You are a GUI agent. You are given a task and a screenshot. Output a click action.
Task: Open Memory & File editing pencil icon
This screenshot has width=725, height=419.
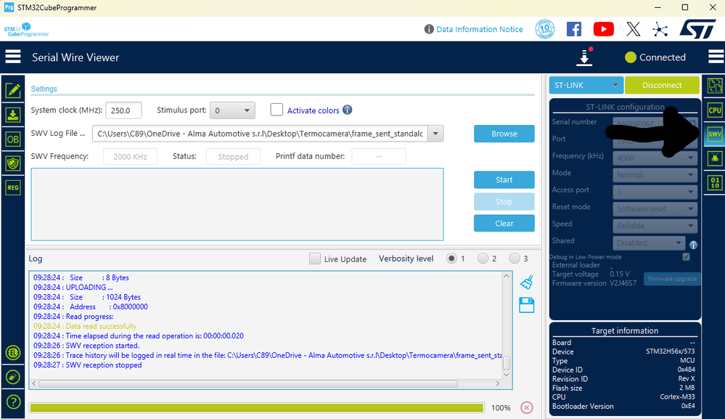(x=13, y=90)
